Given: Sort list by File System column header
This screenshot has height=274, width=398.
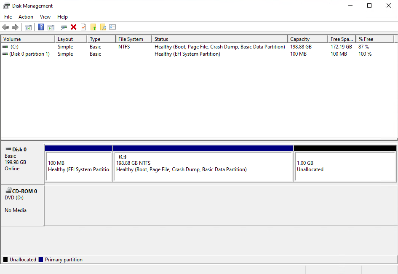Looking at the screenshot, I should [x=131, y=39].
